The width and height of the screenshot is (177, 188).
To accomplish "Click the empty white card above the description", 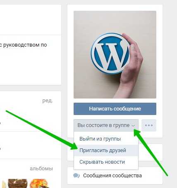I will tap(30, 20).
